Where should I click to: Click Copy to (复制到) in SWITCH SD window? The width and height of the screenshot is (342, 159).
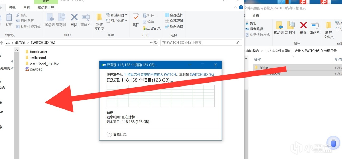tap(61, 20)
